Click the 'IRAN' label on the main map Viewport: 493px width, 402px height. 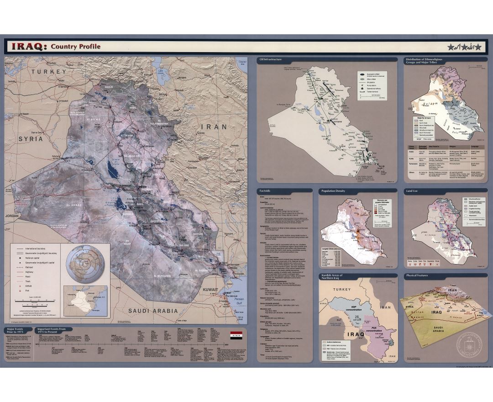[214, 127]
